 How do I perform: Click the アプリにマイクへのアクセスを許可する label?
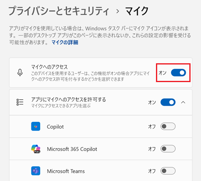pyautogui.click(x=68, y=99)
